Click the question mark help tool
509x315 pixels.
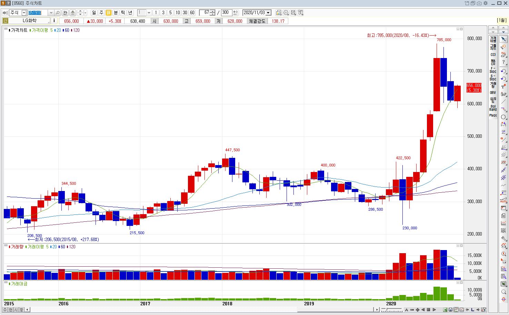click(x=503, y=62)
